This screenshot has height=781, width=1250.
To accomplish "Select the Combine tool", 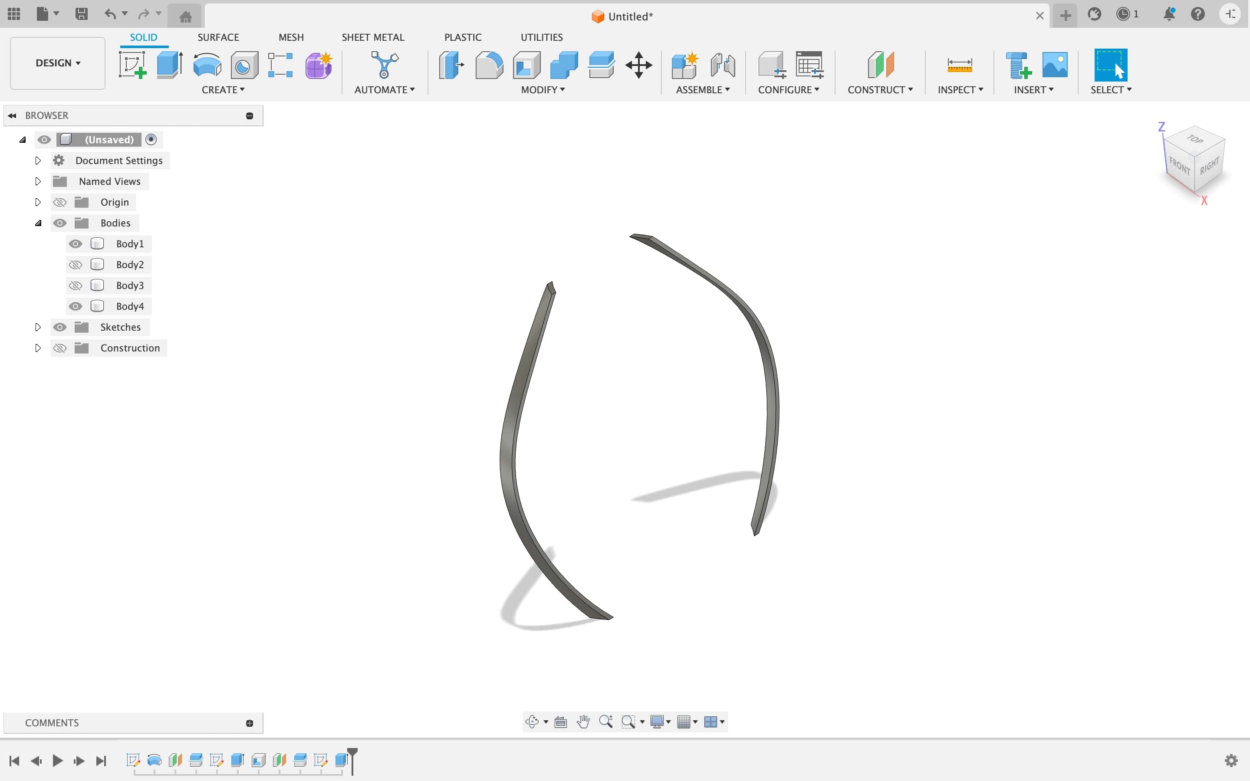I will [x=564, y=65].
